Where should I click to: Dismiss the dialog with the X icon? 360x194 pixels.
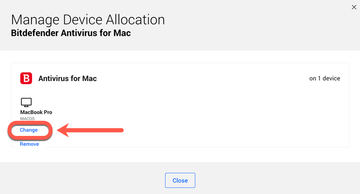pos(354,7)
